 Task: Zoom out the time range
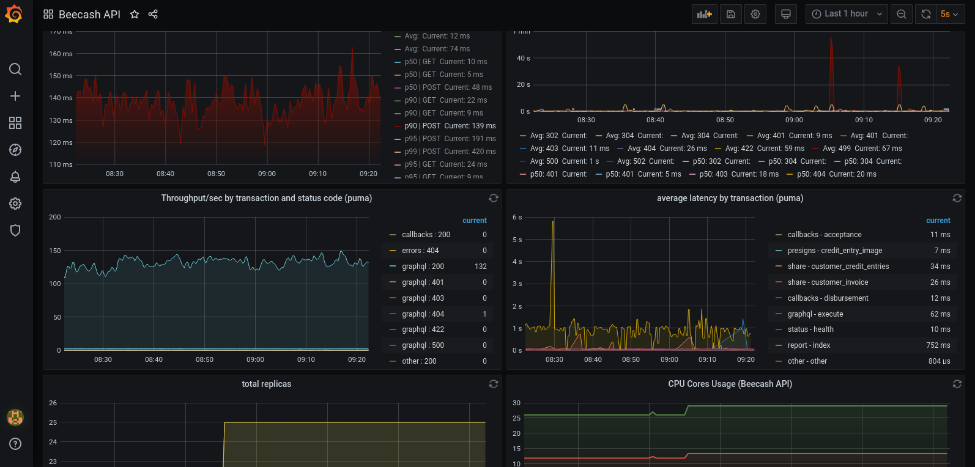(902, 14)
